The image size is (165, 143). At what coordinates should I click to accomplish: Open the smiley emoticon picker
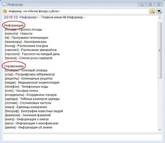[x=152, y=11]
